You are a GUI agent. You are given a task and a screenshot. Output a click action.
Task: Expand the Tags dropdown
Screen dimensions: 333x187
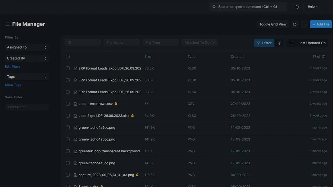(x=27, y=76)
